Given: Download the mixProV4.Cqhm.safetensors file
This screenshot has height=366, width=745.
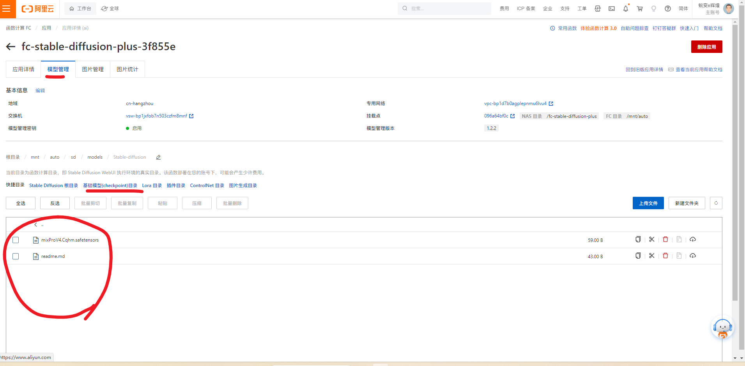Looking at the screenshot, I should pyautogui.click(x=693, y=240).
